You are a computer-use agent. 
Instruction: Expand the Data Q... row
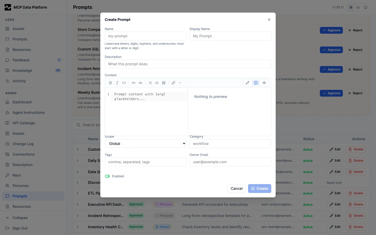click(x=78, y=172)
